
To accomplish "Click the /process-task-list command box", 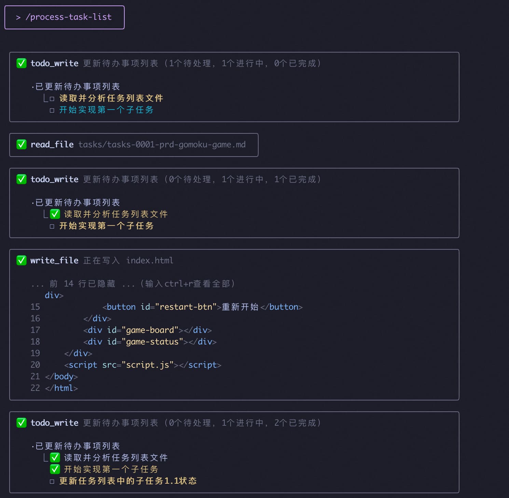I will point(65,17).
